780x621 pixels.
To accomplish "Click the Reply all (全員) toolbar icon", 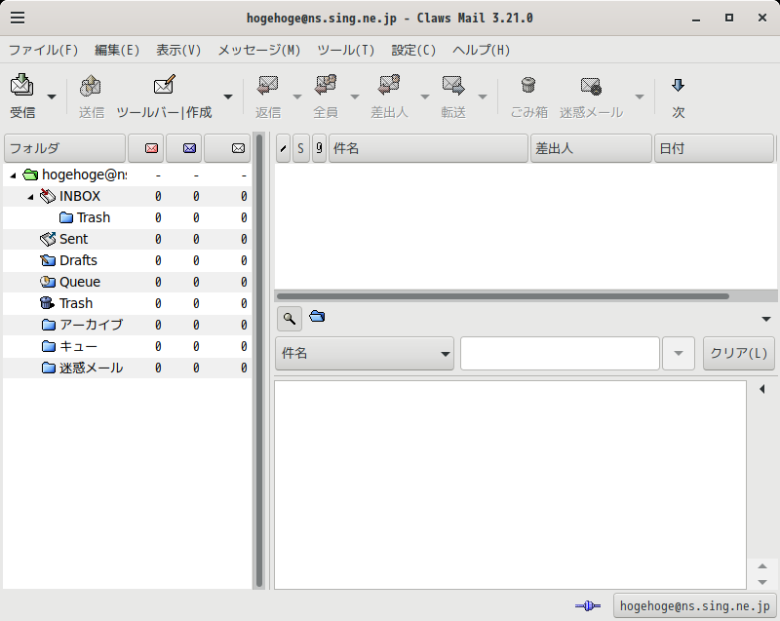I will tap(326, 85).
